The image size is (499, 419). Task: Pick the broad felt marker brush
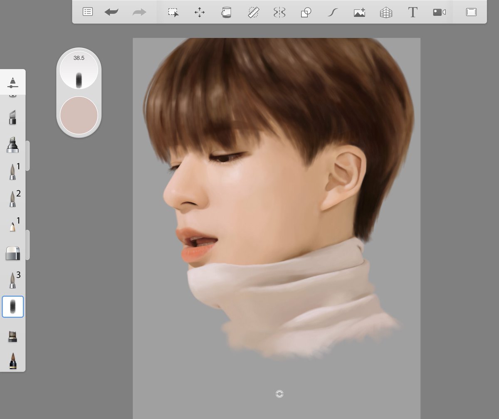tap(12, 144)
